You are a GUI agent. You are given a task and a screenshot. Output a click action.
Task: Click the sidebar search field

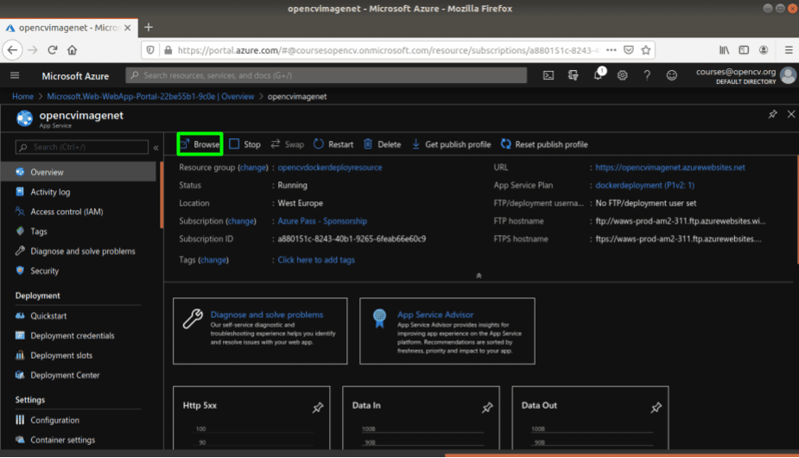(82, 147)
